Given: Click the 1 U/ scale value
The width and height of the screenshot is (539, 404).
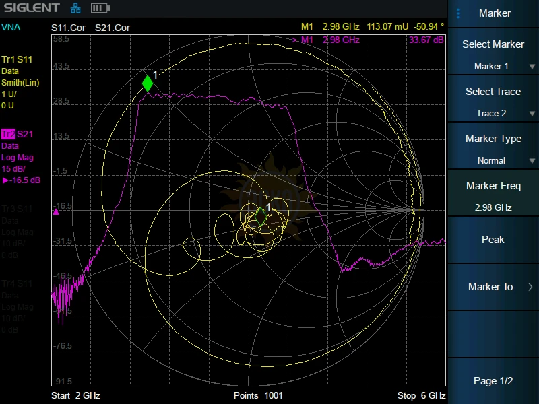Looking at the screenshot, I should [x=9, y=94].
